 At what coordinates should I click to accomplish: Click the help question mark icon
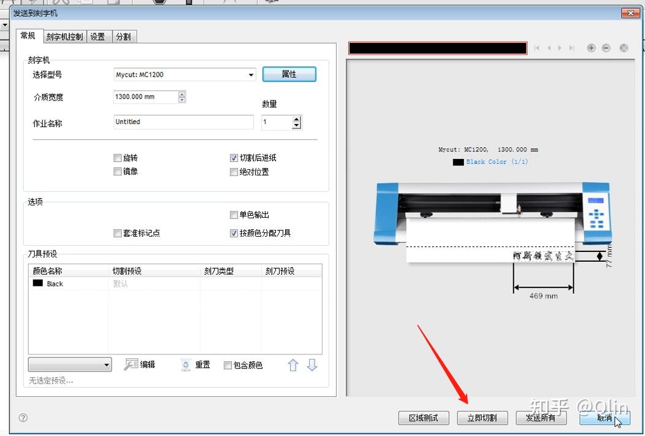[23, 418]
